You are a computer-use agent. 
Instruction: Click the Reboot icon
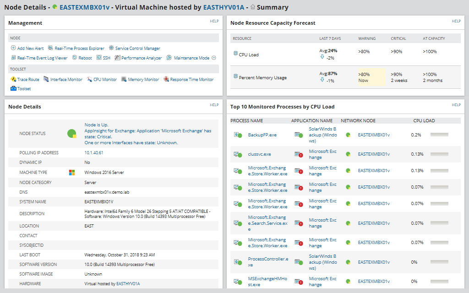[74, 58]
